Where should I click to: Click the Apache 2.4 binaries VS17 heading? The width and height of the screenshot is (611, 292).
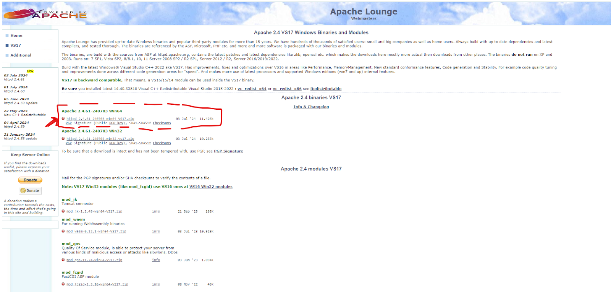(x=311, y=98)
